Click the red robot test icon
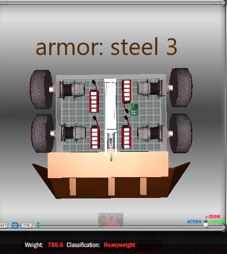The height and width of the screenshot is (254, 227). coord(111,220)
